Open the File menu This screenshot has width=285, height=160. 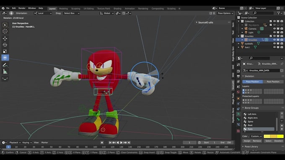click(8, 8)
